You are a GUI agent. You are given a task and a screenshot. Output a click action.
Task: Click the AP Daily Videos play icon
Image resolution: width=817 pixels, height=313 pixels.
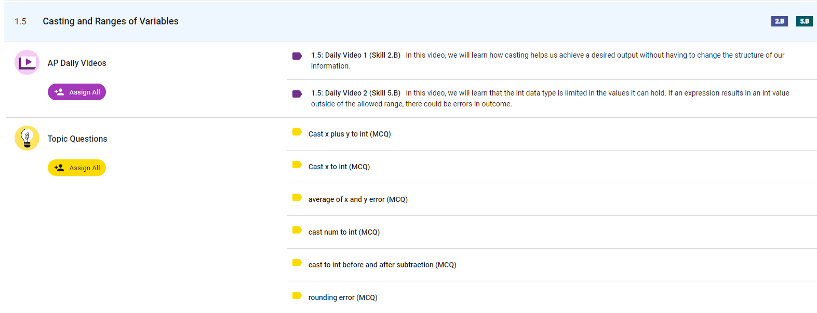tap(27, 62)
